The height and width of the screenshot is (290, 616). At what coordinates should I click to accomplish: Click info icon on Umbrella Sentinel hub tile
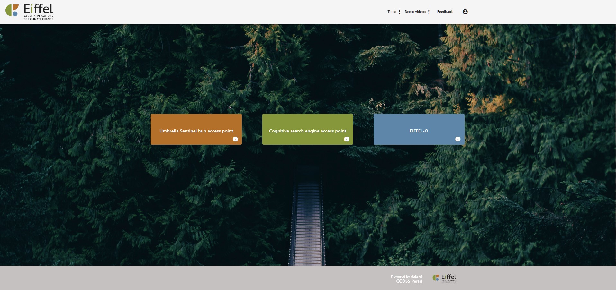[235, 139]
